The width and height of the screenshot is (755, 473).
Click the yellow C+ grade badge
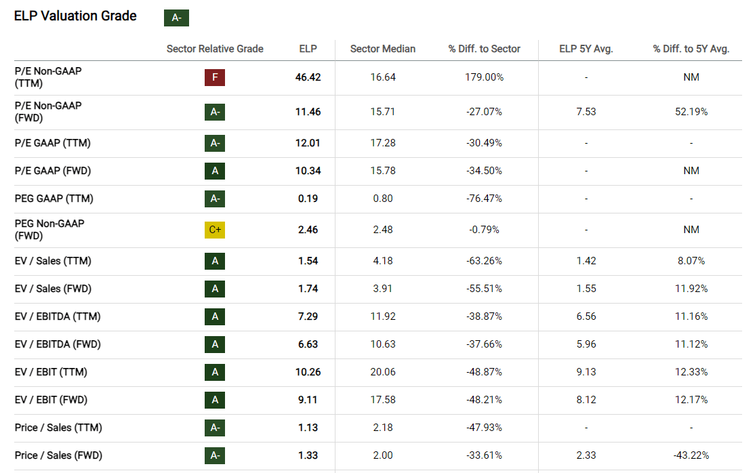point(215,230)
